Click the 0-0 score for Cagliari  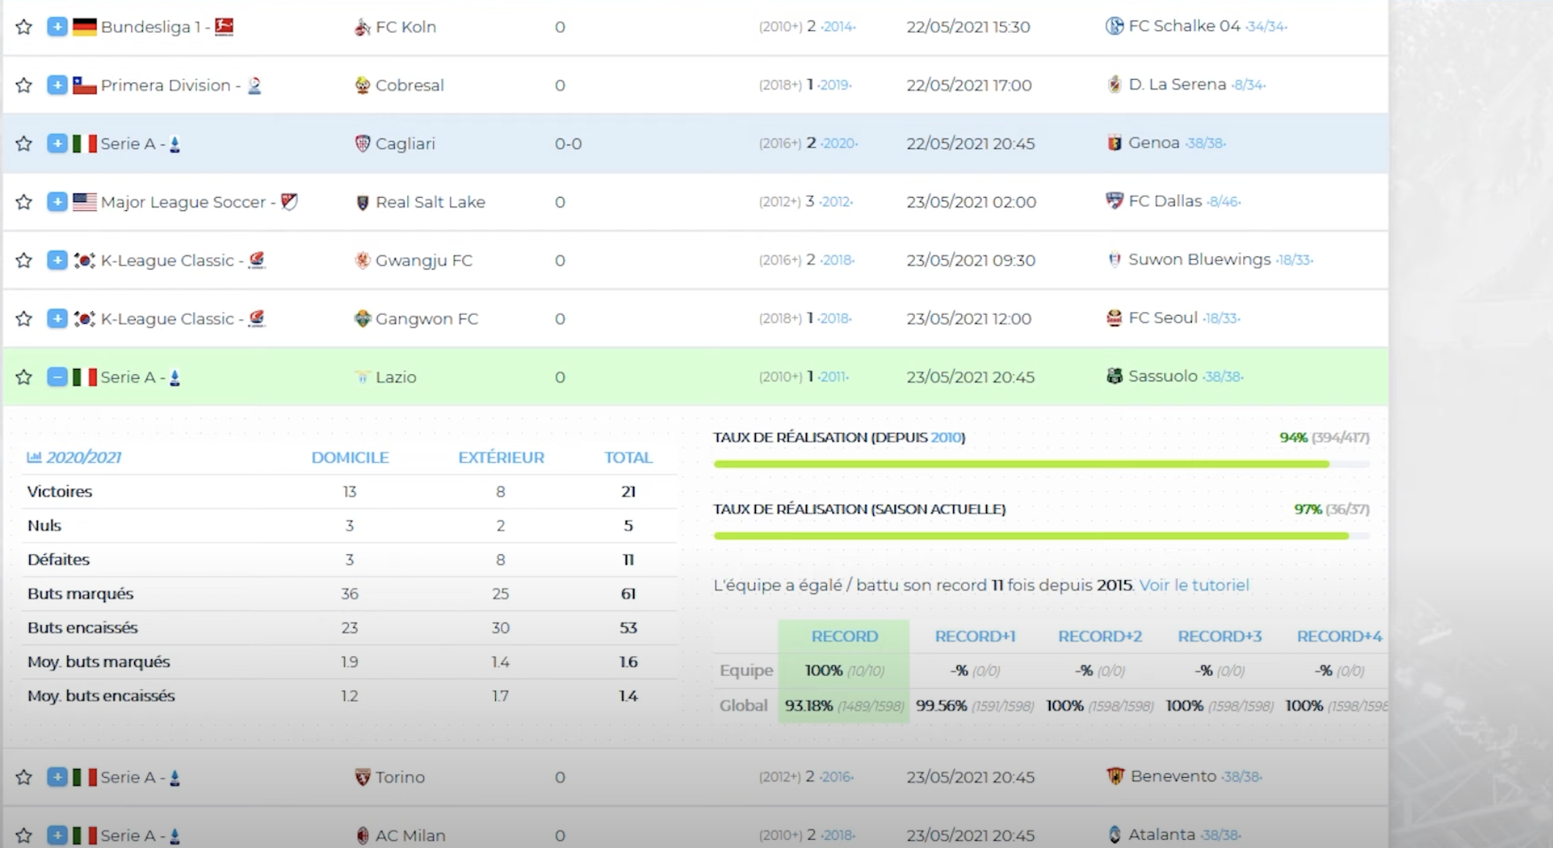568,144
